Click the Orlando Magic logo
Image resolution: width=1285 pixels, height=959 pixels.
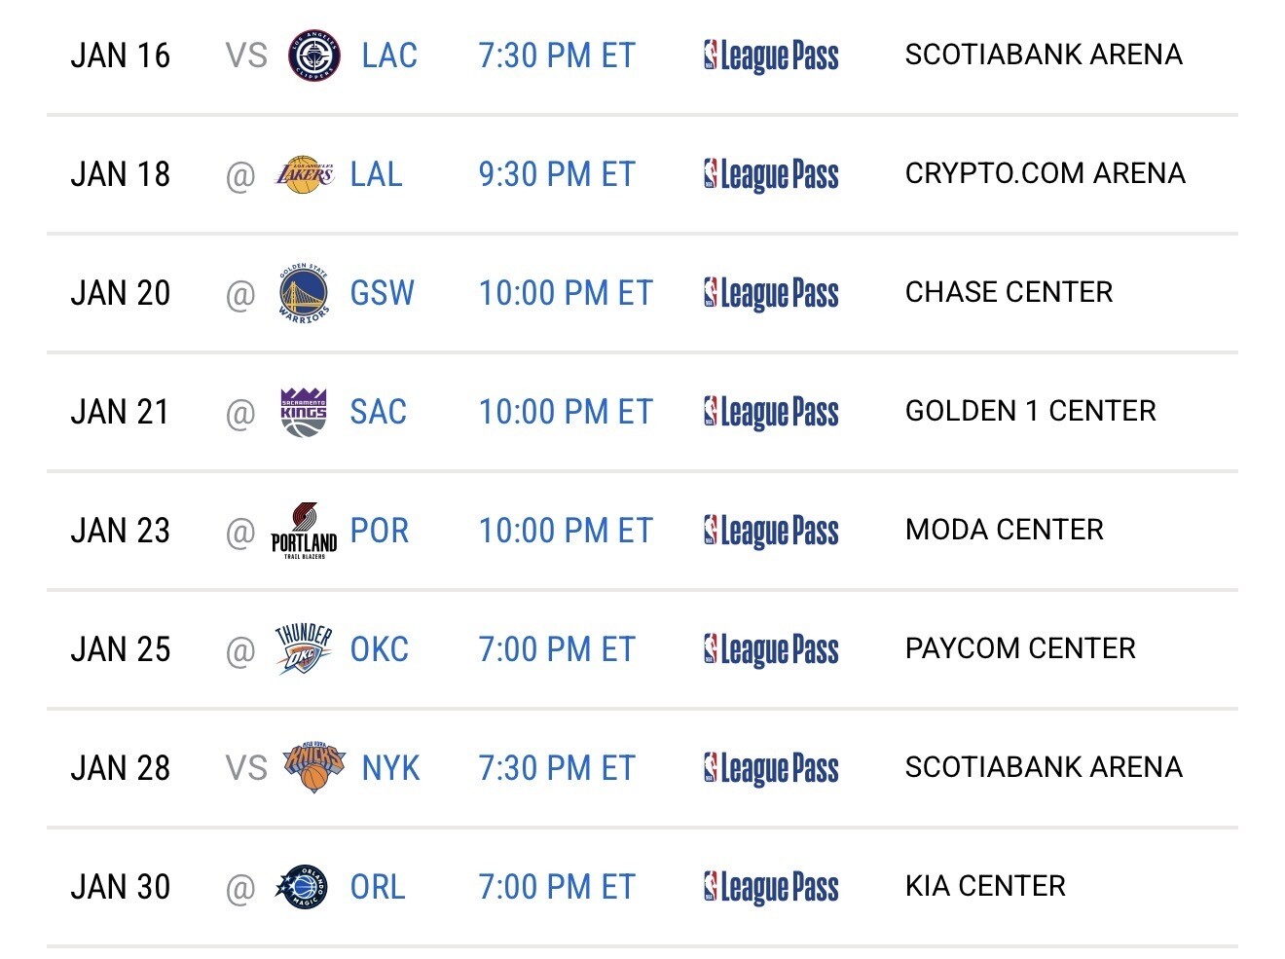303,887
